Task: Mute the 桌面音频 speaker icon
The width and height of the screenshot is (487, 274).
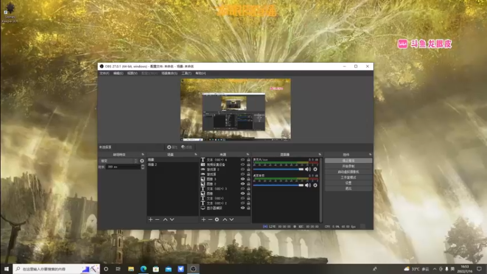Action: pyautogui.click(x=308, y=185)
